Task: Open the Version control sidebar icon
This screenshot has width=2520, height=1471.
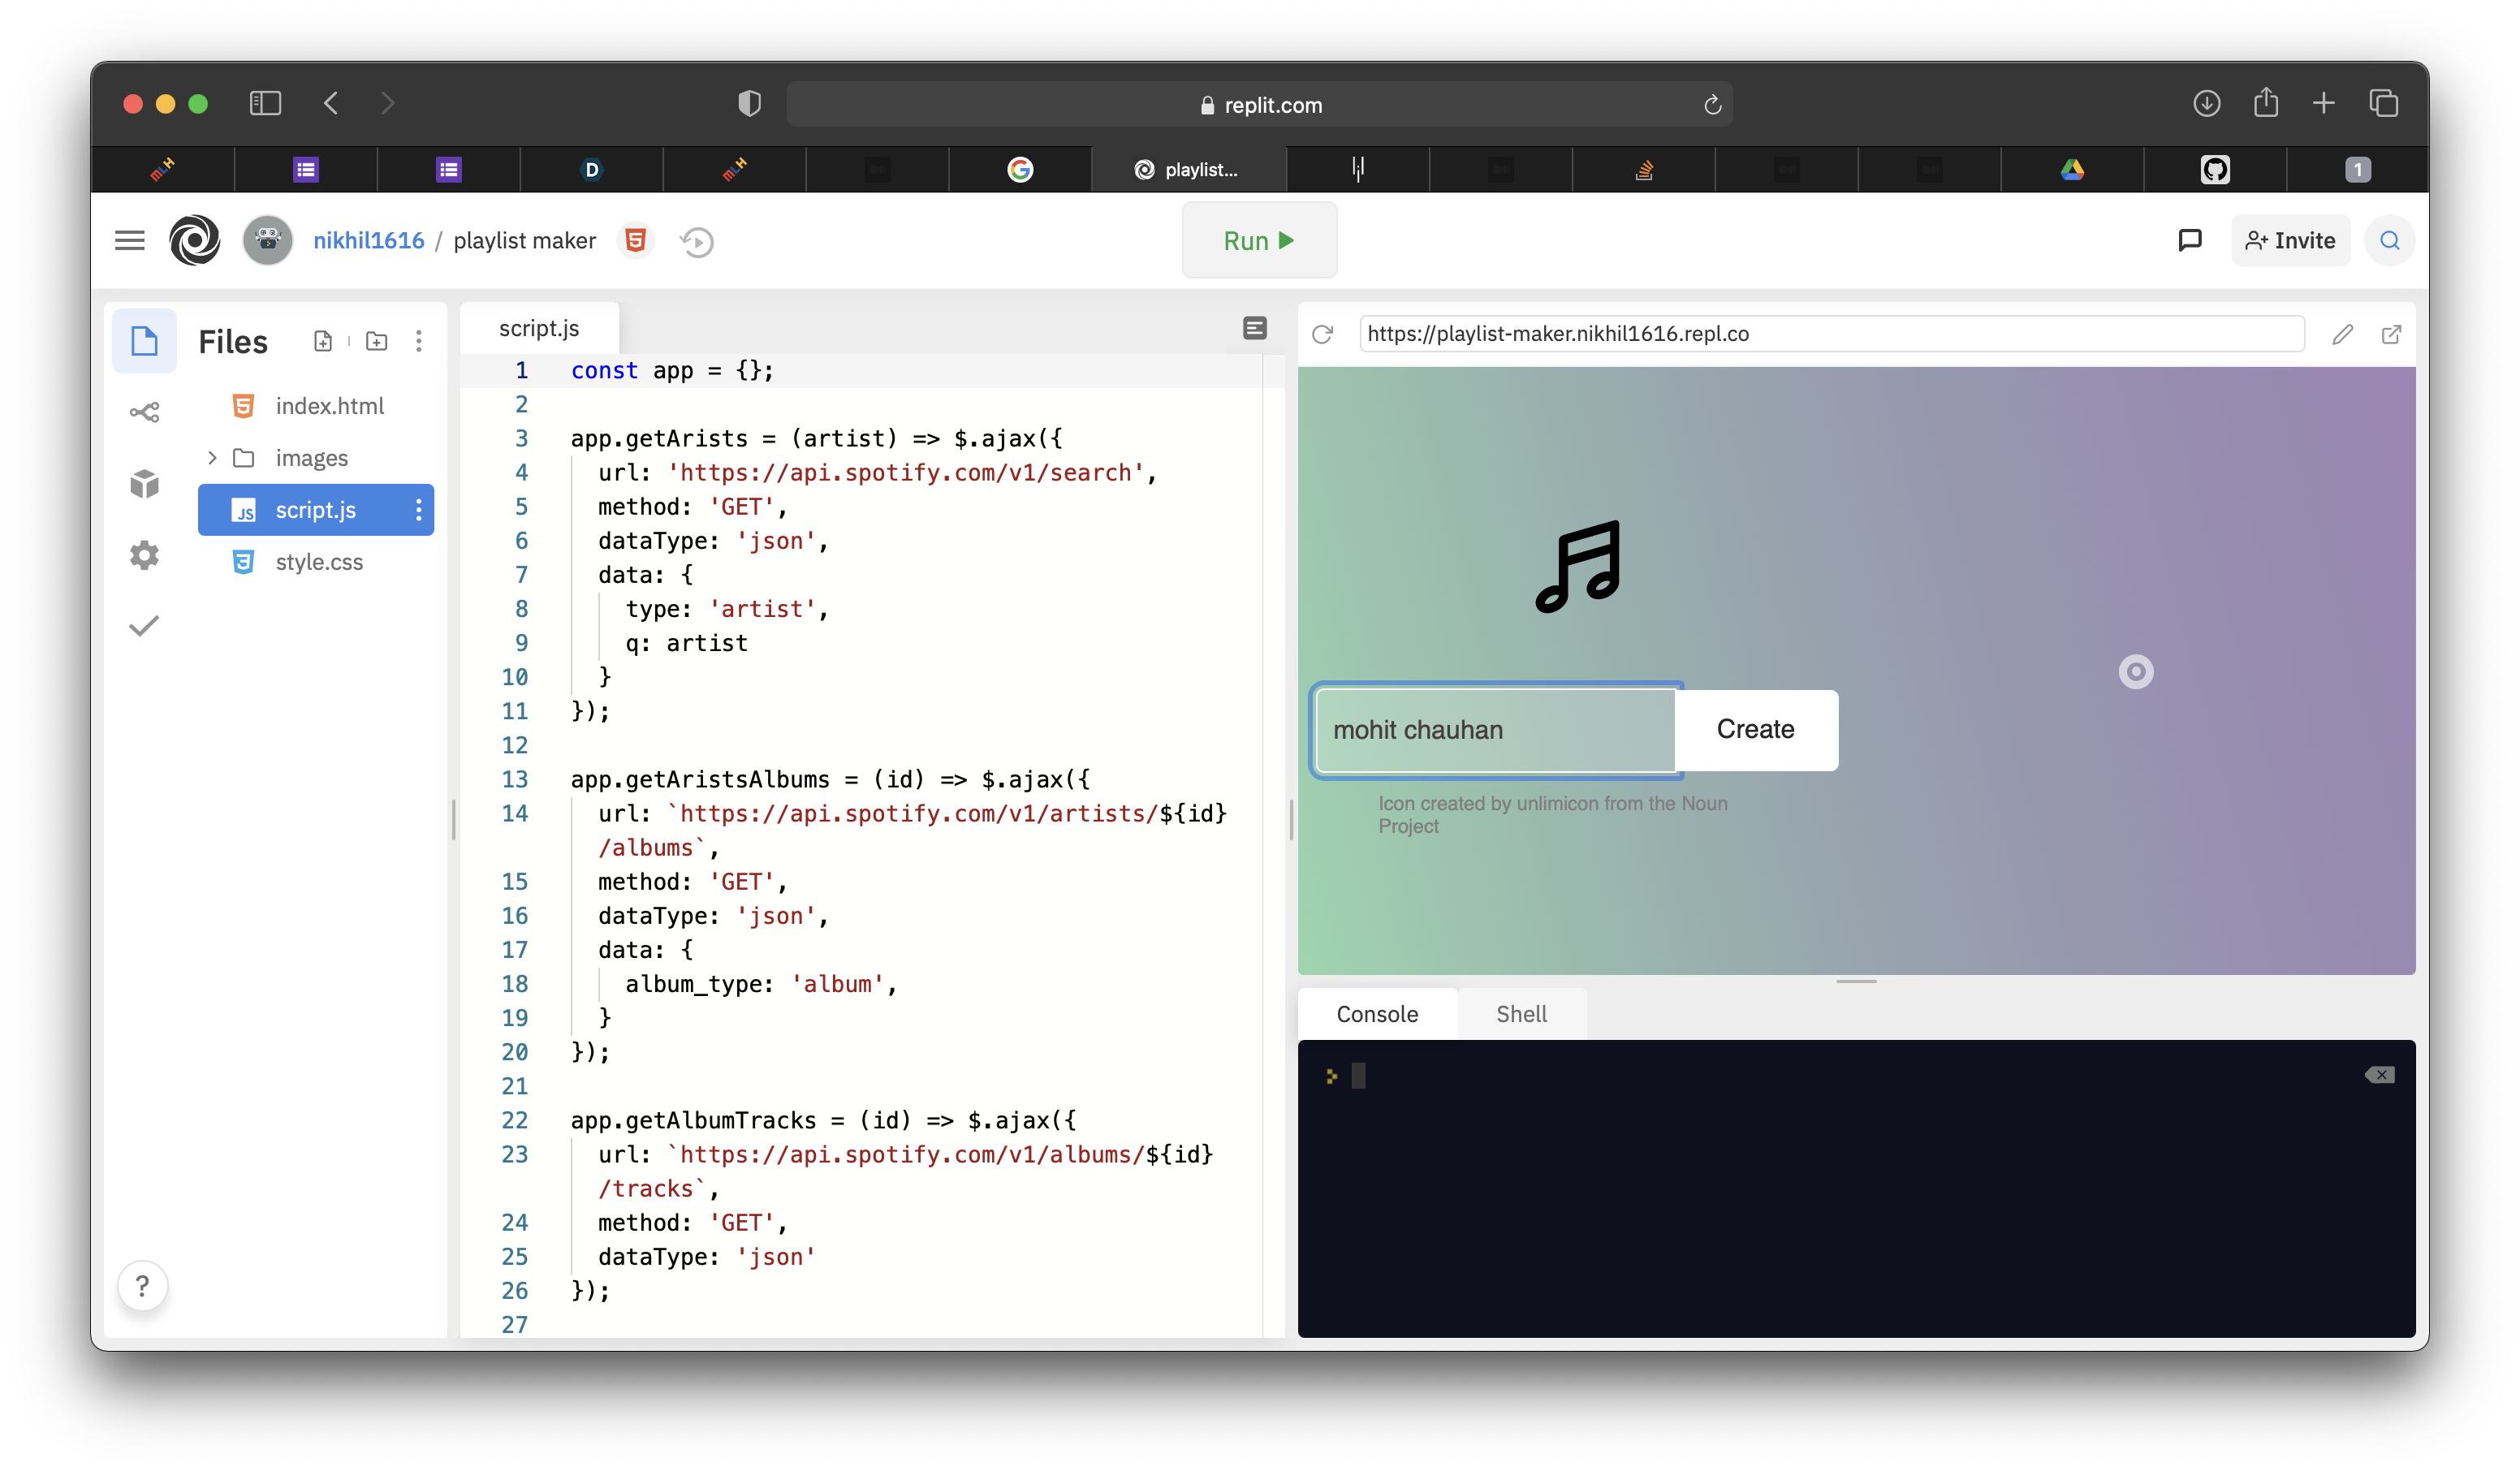Action: pyautogui.click(x=144, y=412)
